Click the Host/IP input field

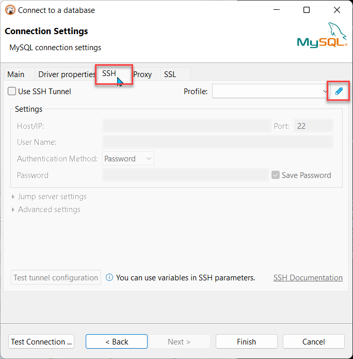point(186,126)
